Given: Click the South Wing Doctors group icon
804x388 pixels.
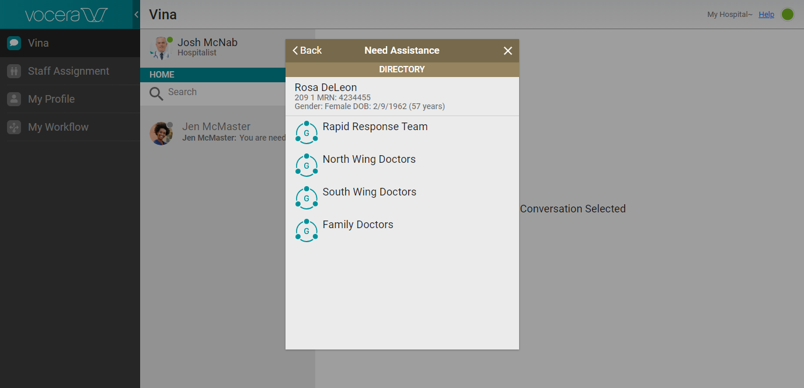Looking at the screenshot, I should pyautogui.click(x=307, y=198).
